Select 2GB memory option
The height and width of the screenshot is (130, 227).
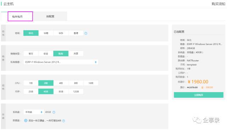coord(31,91)
